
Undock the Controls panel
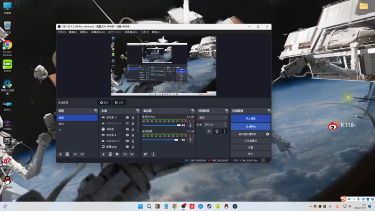(269, 111)
